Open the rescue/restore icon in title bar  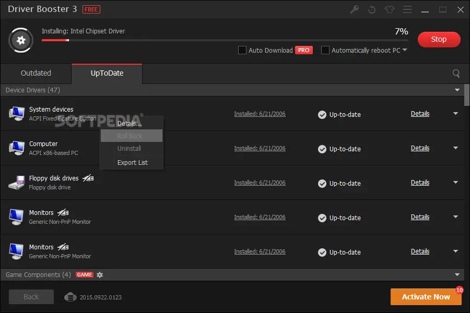pos(372,9)
